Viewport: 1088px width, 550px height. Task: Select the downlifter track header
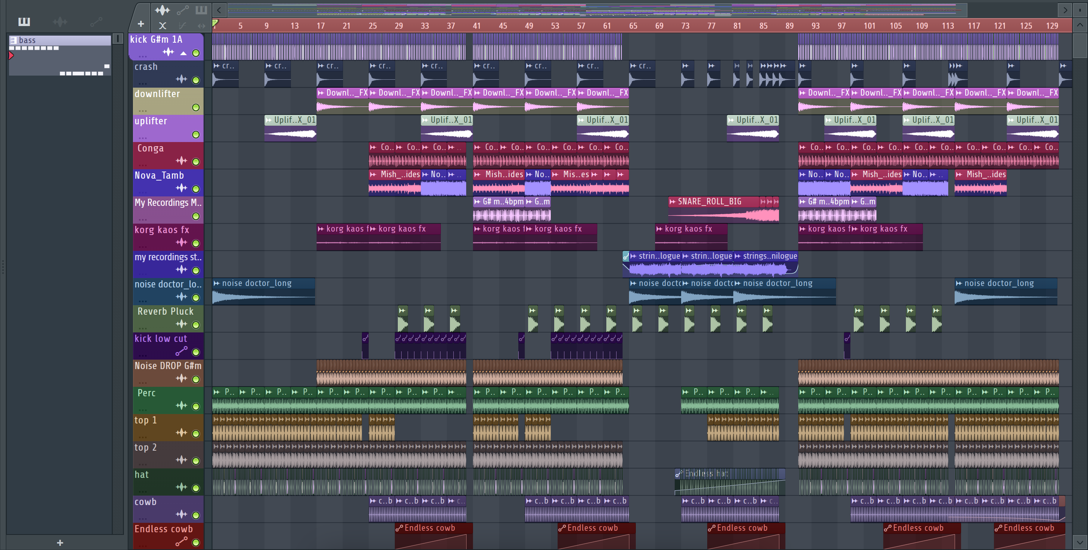coord(168,101)
